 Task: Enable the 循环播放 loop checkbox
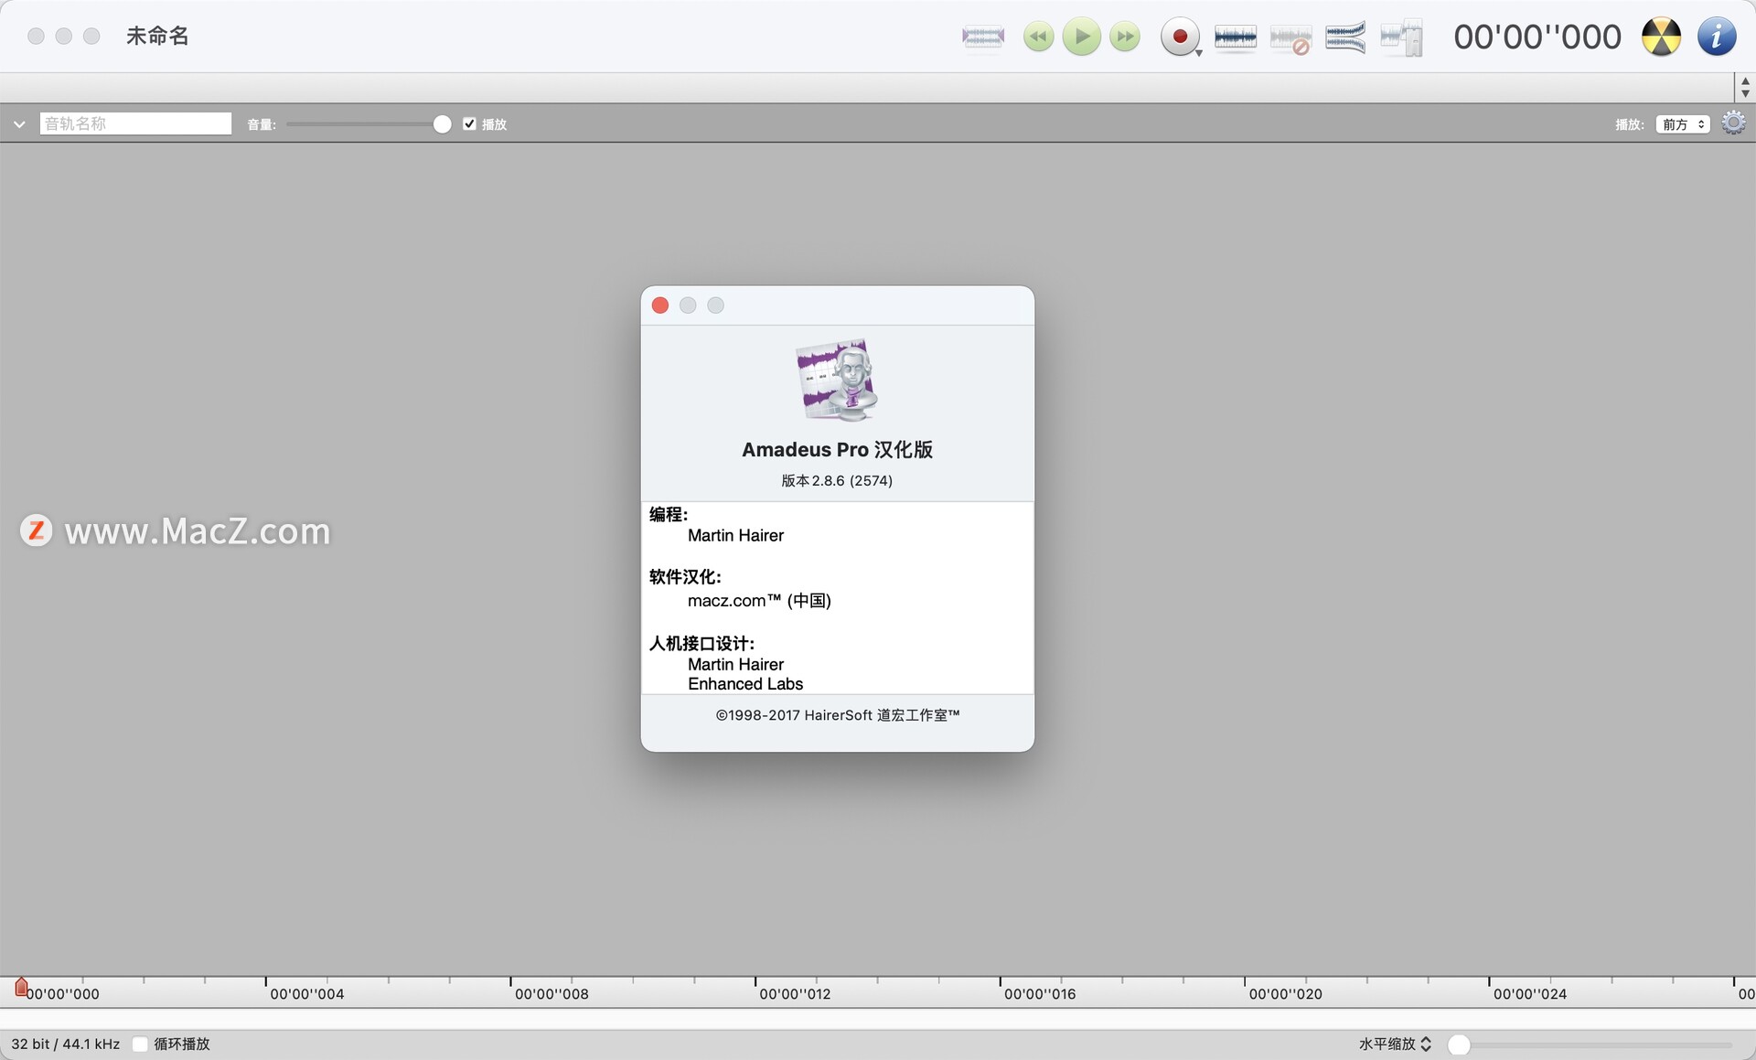pyautogui.click(x=140, y=1044)
